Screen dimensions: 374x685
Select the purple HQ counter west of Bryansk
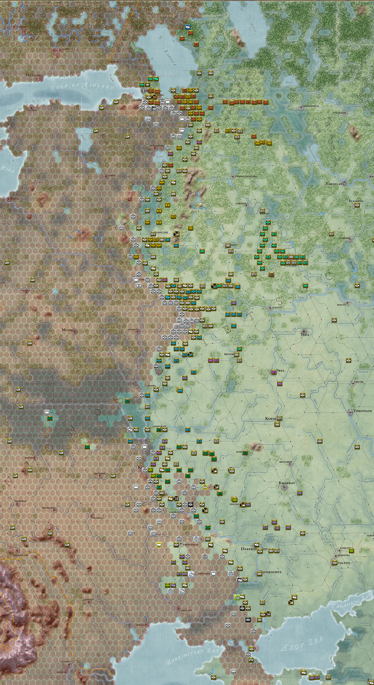coord(216,360)
